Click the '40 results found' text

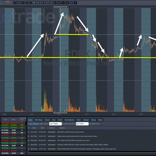[94, 124]
